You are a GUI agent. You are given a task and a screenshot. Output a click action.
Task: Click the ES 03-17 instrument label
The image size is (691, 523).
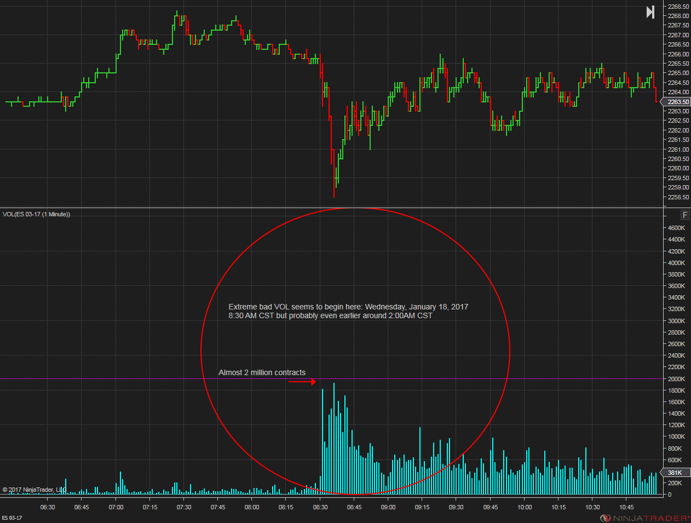click(x=13, y=518)
